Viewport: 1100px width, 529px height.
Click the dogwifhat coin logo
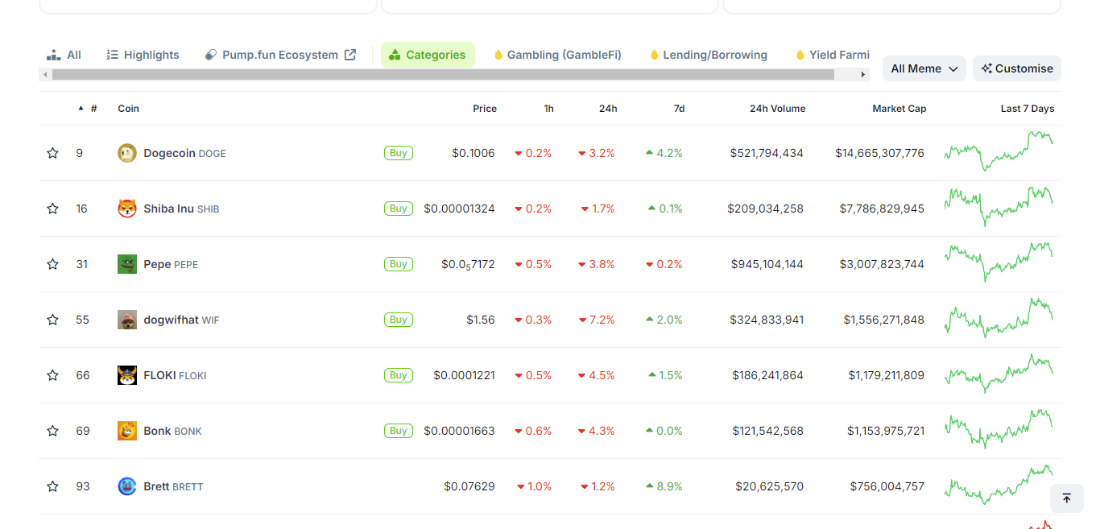[x=127, y=320]
